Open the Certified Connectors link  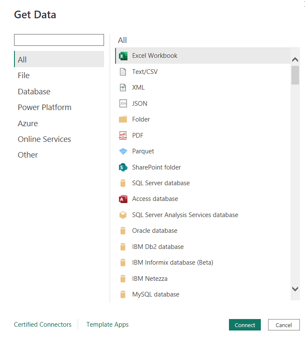pyautogui.click(x=42, y=325)
